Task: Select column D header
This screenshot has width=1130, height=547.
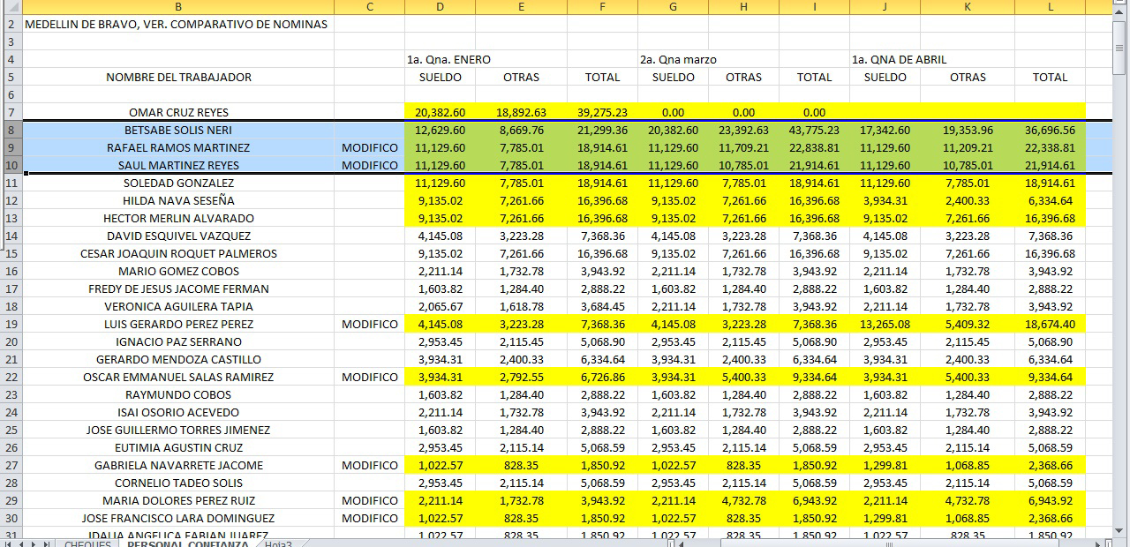Action: [440, 7]
